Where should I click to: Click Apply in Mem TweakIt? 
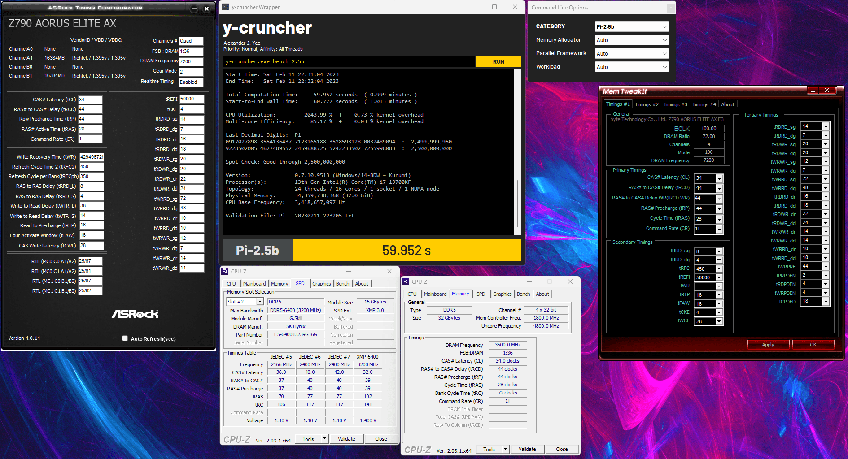tap(768, 345)
